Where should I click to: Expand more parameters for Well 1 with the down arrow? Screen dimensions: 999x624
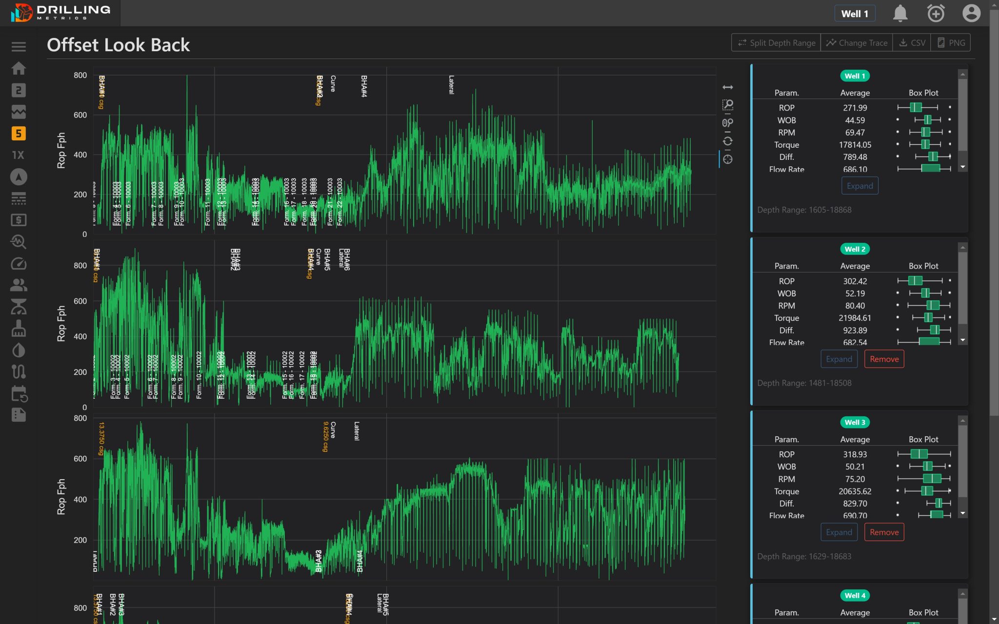tap(961, 167)
